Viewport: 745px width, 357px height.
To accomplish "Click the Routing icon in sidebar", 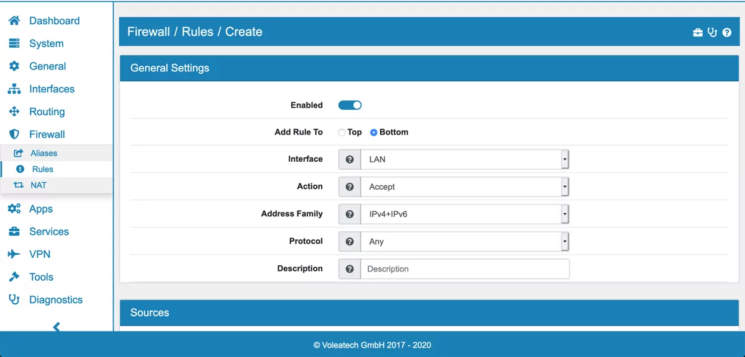I will [x=14, y=112].
